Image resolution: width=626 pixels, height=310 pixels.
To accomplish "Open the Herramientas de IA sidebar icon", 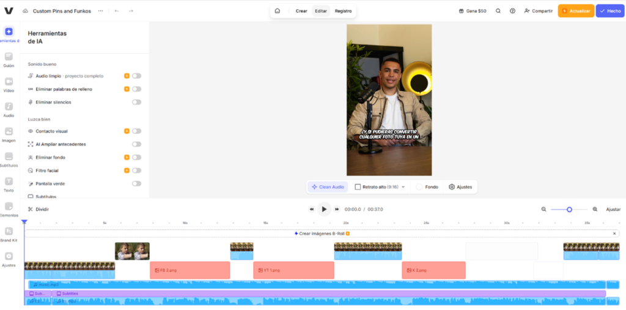I will (9, 32).
